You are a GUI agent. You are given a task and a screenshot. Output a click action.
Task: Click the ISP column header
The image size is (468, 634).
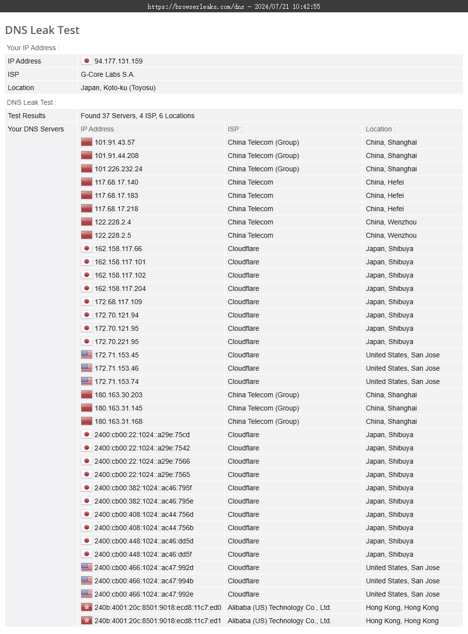point(235,129)
